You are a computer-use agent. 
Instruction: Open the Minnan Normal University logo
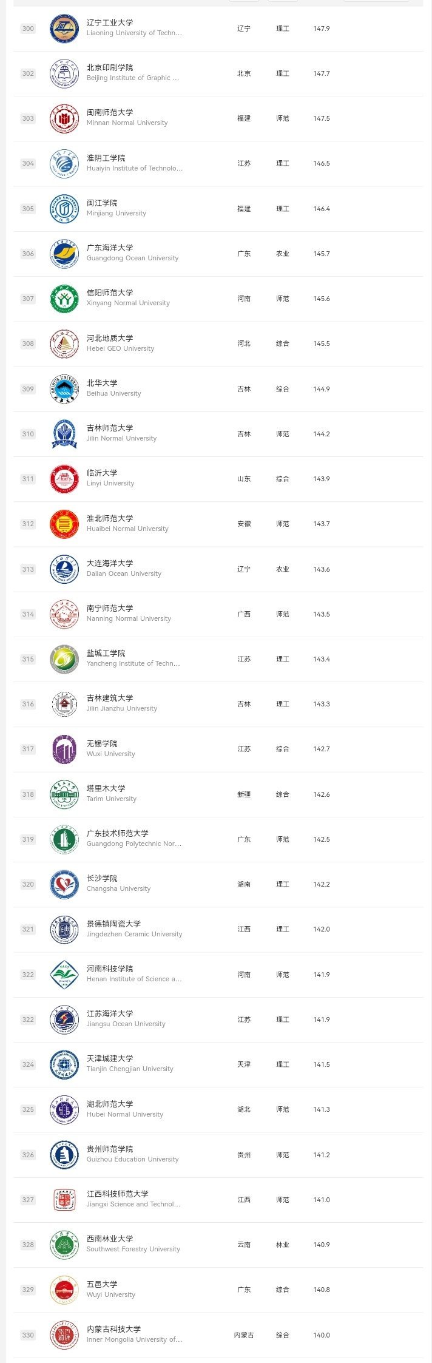tap(64, 119)
